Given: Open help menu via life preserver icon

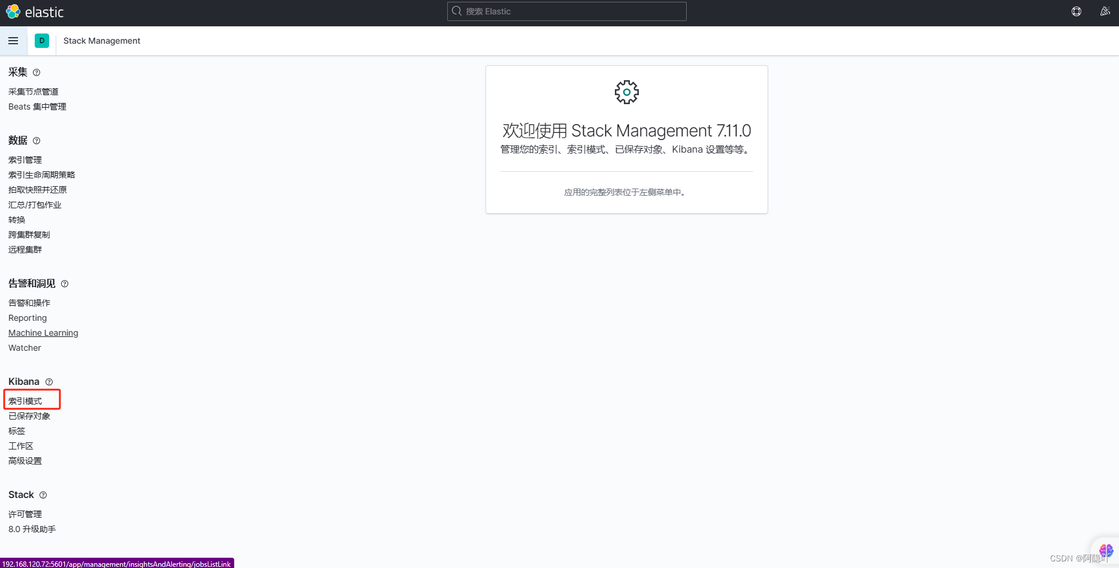Looking at the screenshot, I should click(1076, 11).
